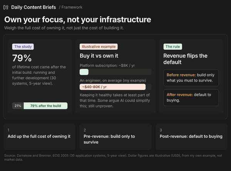This screenshot has height=171, width=231.
Task: Open the "After revenue" rule box
Action: pyautogui.click(x=191, y=98)
